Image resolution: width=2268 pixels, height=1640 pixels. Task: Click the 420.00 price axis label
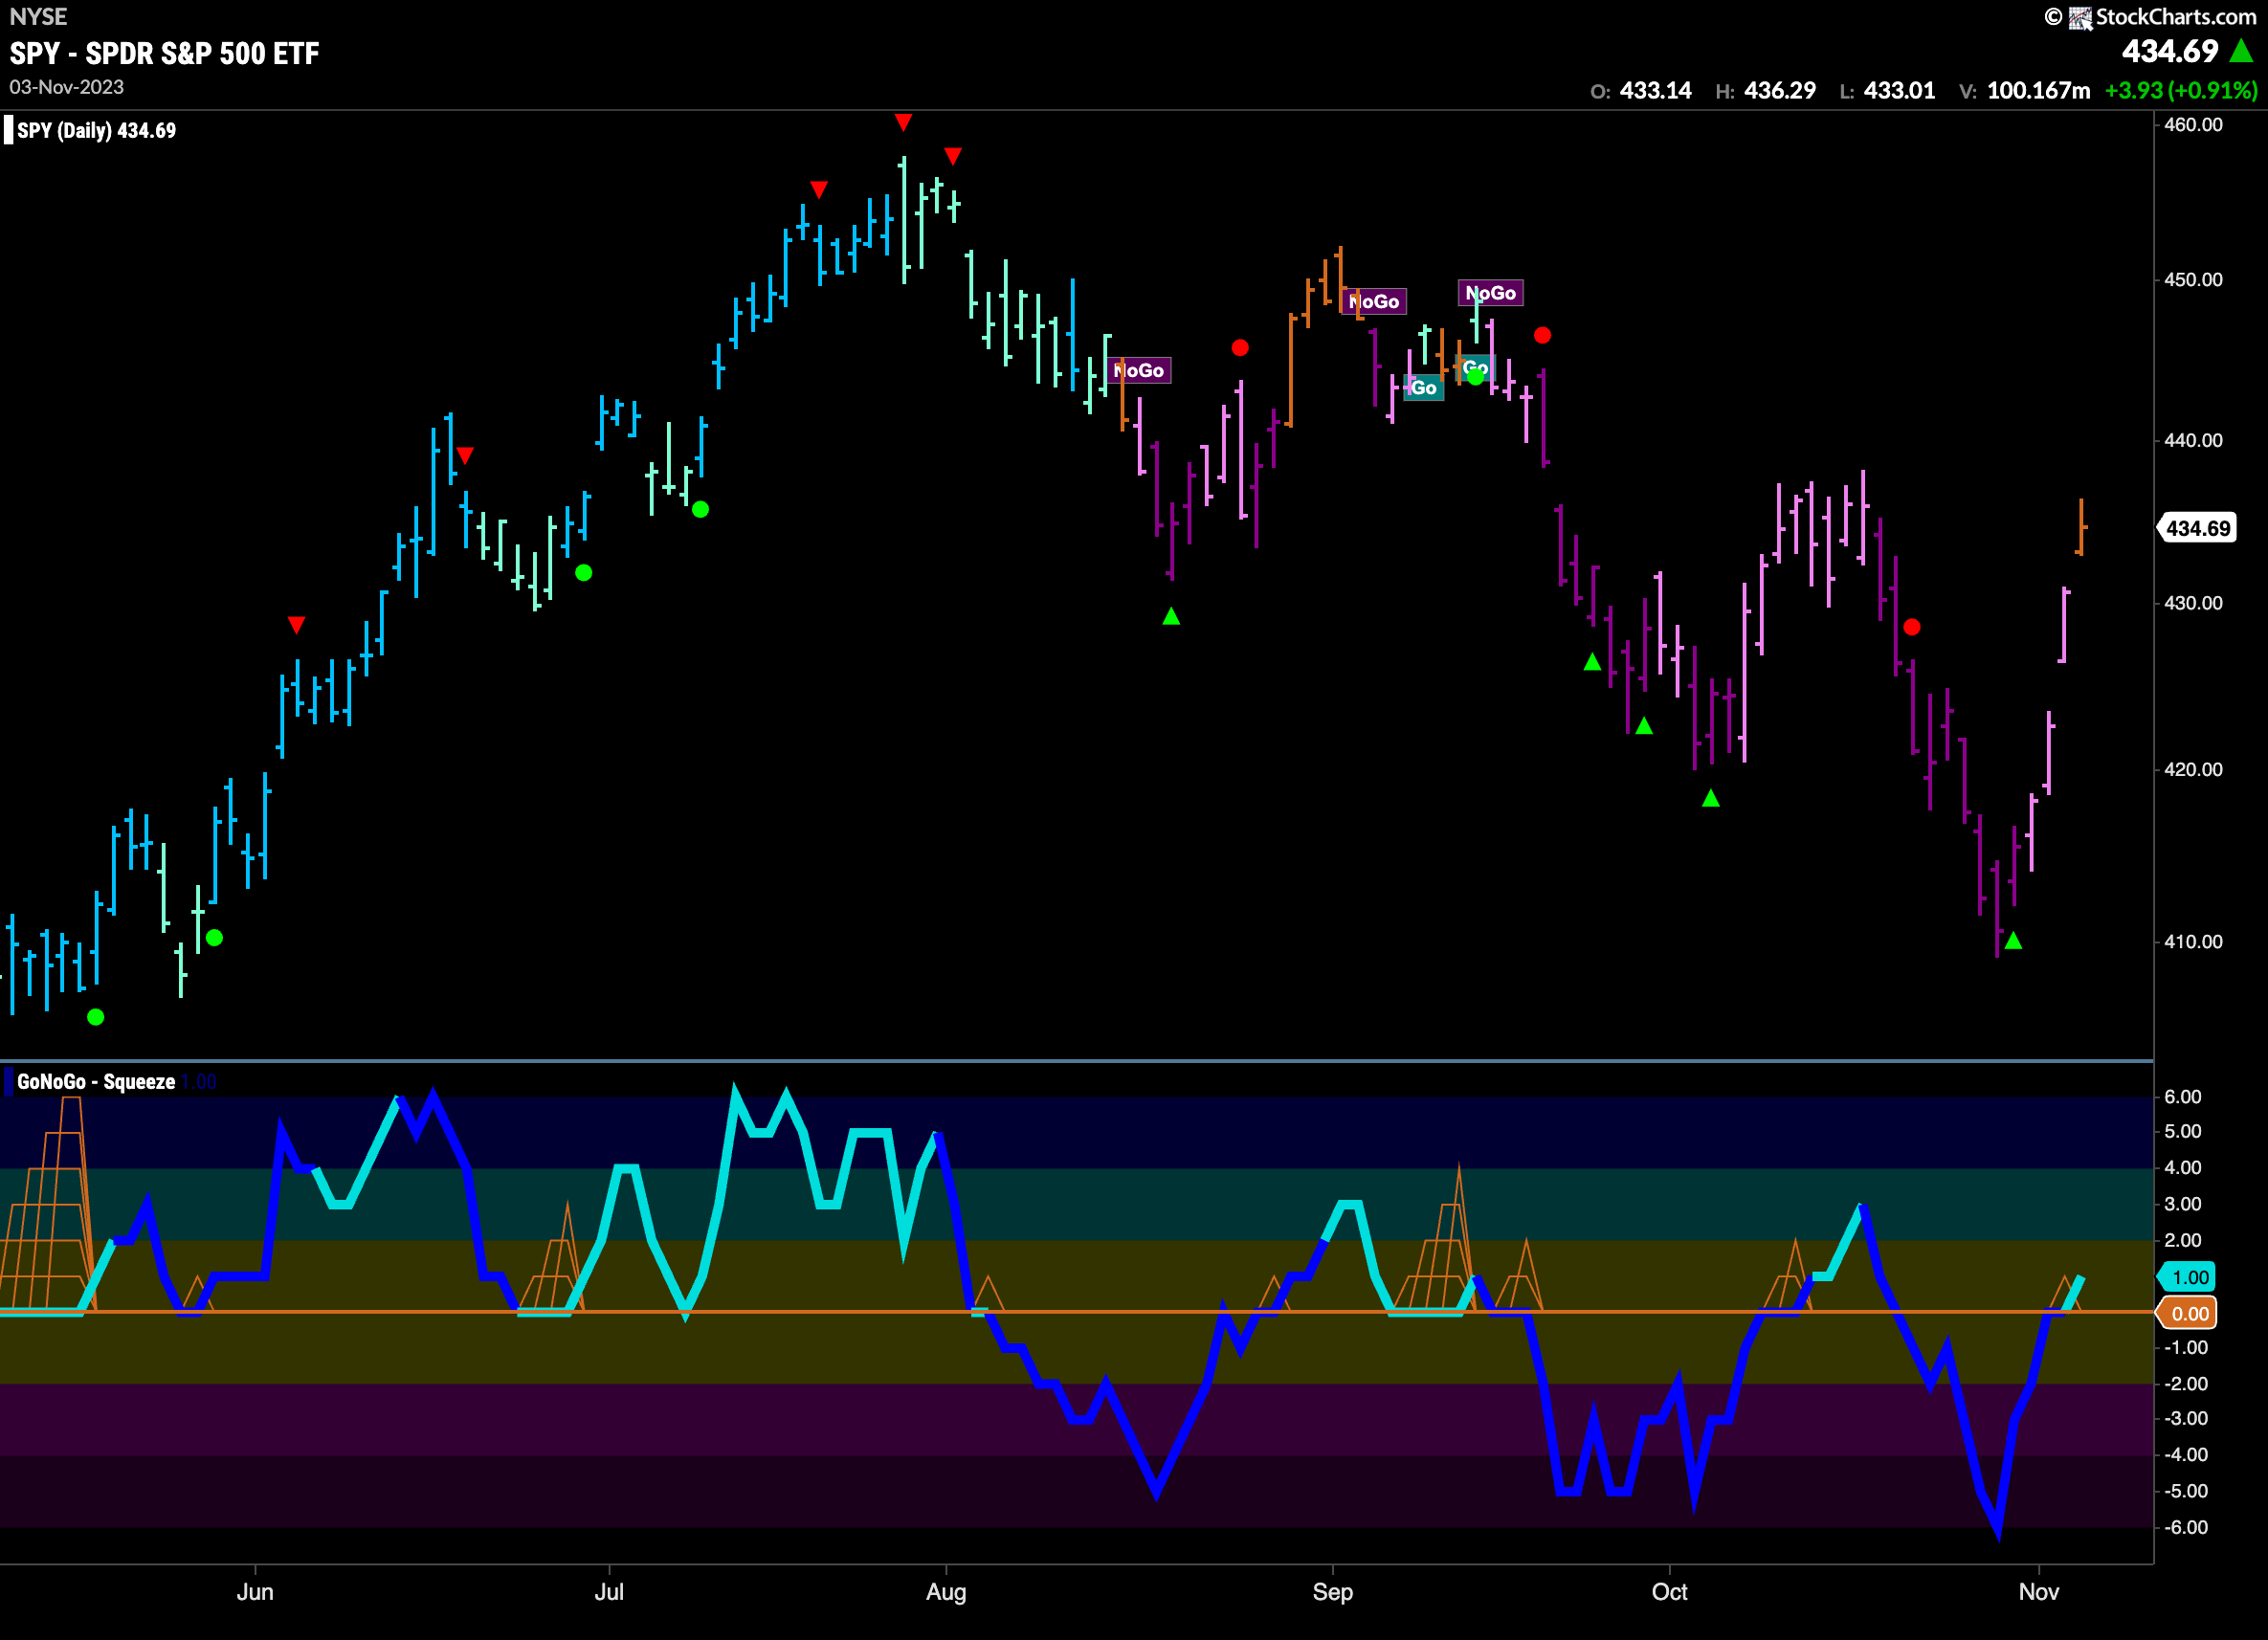pos(2193,769)
